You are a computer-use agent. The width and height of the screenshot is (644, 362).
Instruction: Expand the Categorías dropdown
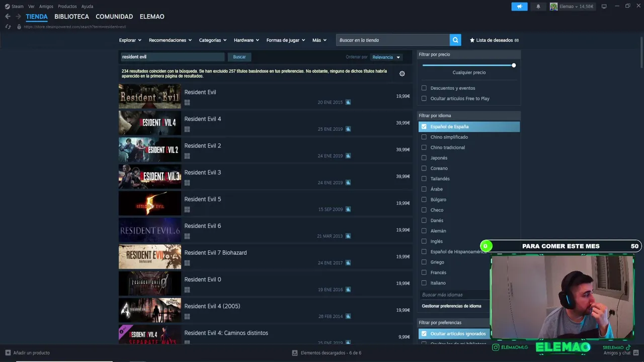point(213,40)
